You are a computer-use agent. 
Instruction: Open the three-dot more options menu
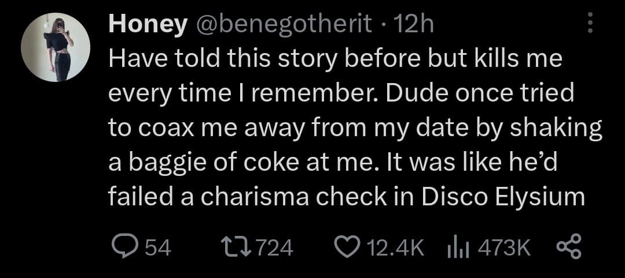pyautogui.click(x=590, y=22)
